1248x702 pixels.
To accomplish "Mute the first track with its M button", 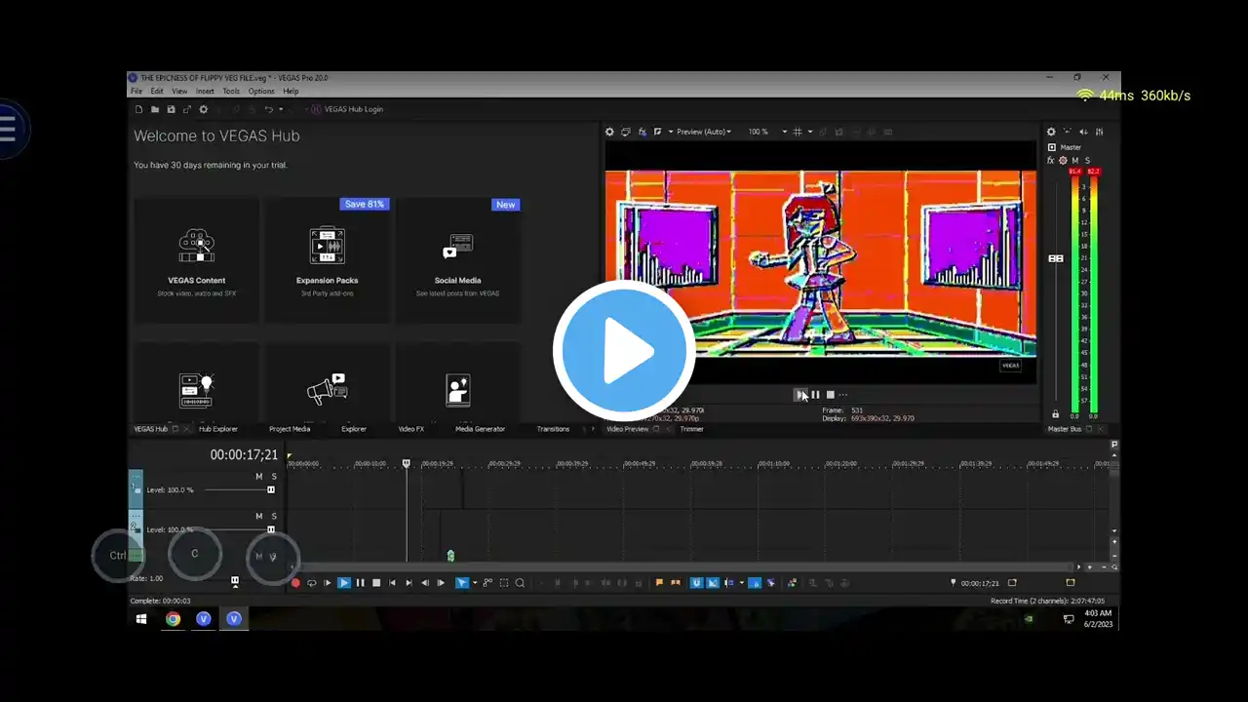I will tap(259, 477).
